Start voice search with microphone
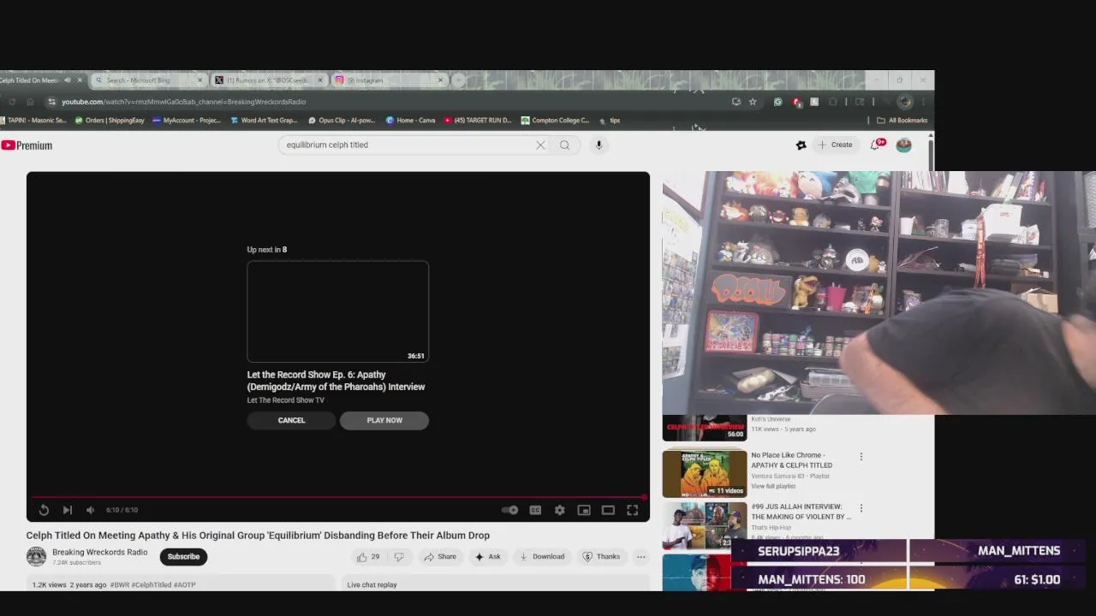This screenshot has width=1096, height=616. click(x=599, y=145)
